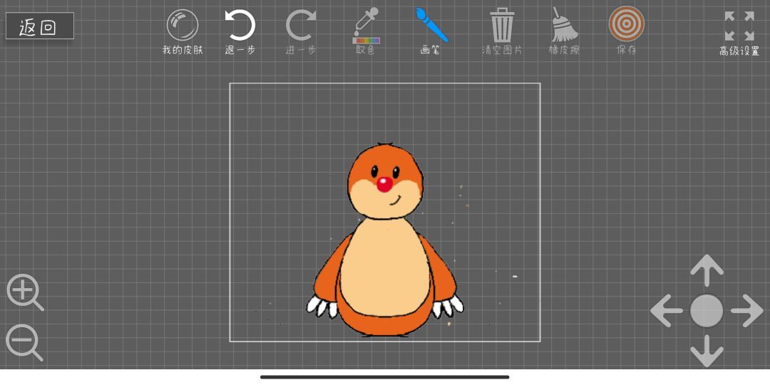The image size is (770, 385).
Task: Redo with the 进一步 icon
Action: [x=301, y=26]
